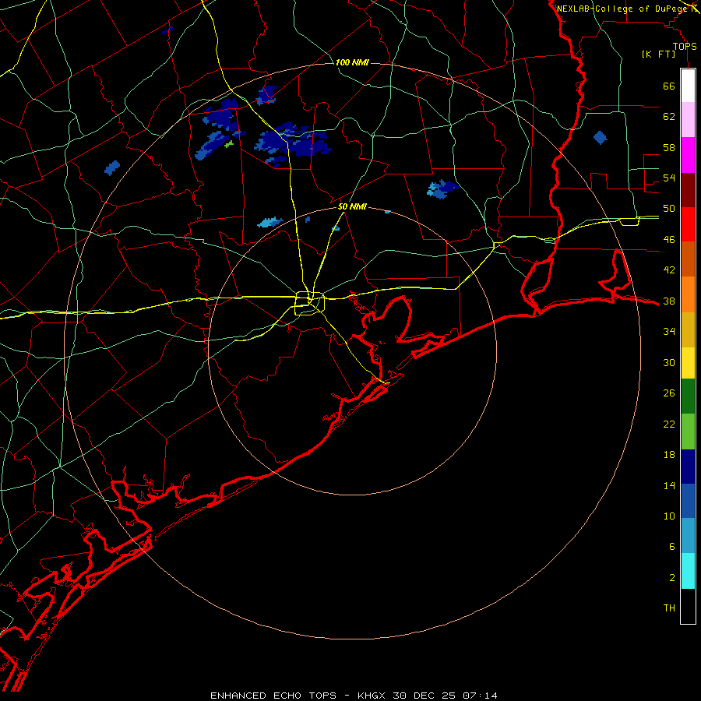This screenshot has height=701, width=701.
Task: Click the legend value 18
Action: (x=669, y=455)
